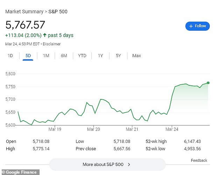The width and height of the screenshot is (222, 175).
Task: Switch to the 6M time range
Action: point(64,56)
